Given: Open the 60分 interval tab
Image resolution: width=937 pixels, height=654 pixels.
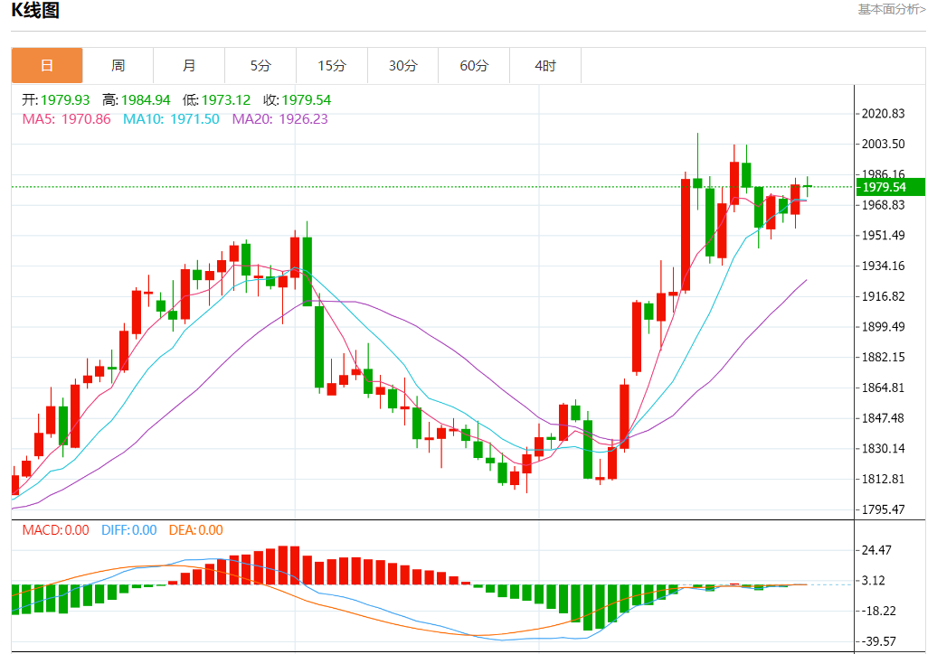Looking at the screenshot, I should [x=474, y=66].
